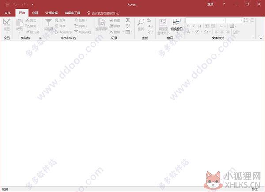Click the 粘贴 (Paste) clipboard icon
265x192 pixels.
pyautogui.click(x=19, y=23)
